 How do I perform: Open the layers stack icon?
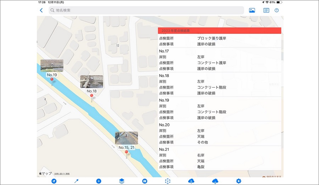122,181
